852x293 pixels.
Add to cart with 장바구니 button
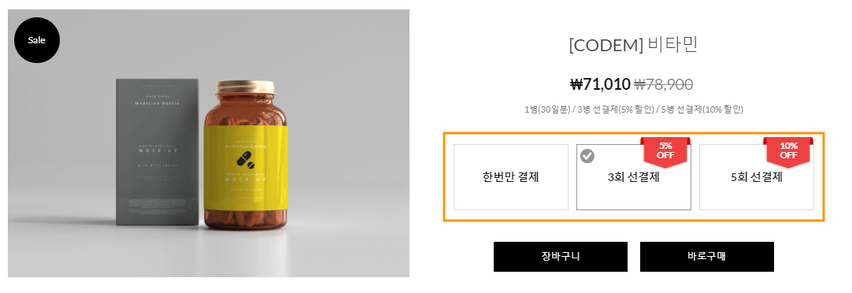(x=560, y=257)
